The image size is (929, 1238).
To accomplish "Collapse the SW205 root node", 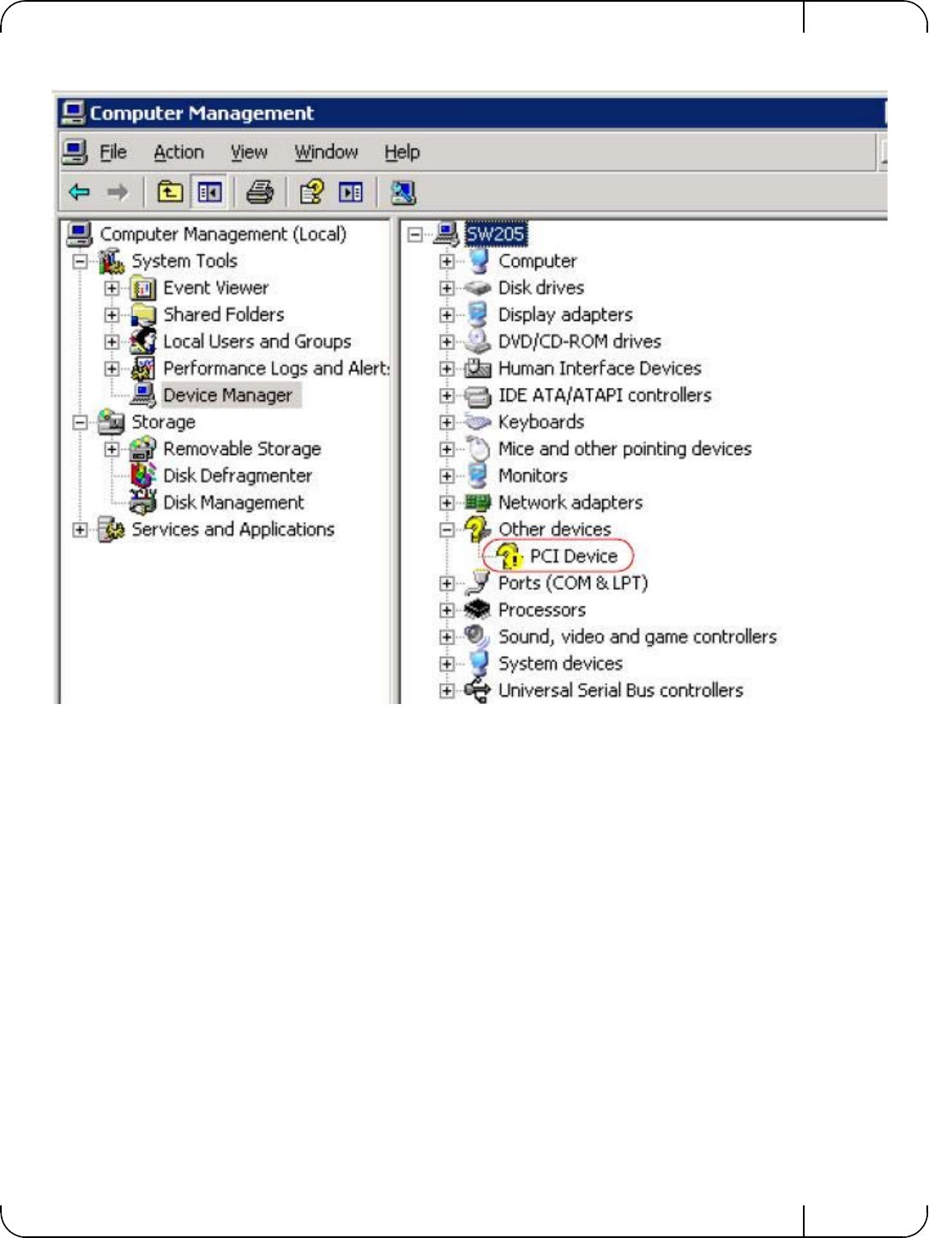I will point(415,234).
